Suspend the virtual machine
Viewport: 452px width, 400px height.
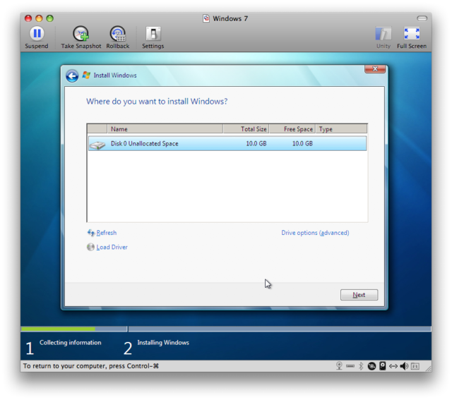(x=37, y=37)
